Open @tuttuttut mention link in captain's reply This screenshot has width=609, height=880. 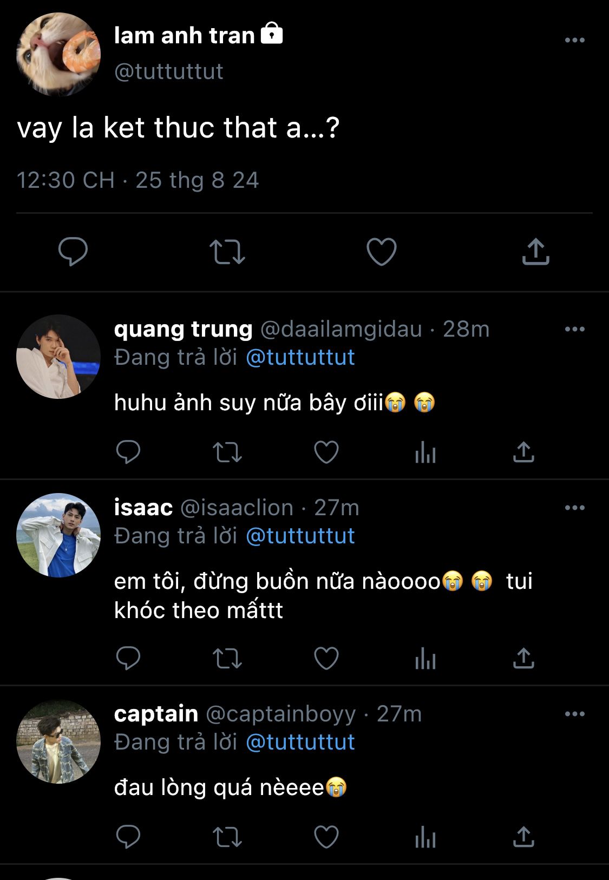click(x=300, y=742)
